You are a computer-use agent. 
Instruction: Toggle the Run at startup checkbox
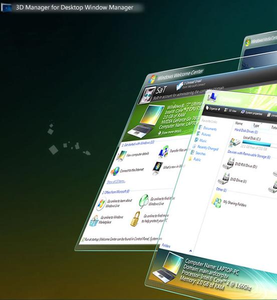click(x=83, y=239)
